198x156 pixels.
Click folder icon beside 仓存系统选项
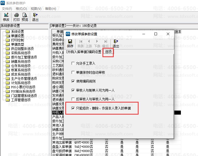click(x=7, y=66)
